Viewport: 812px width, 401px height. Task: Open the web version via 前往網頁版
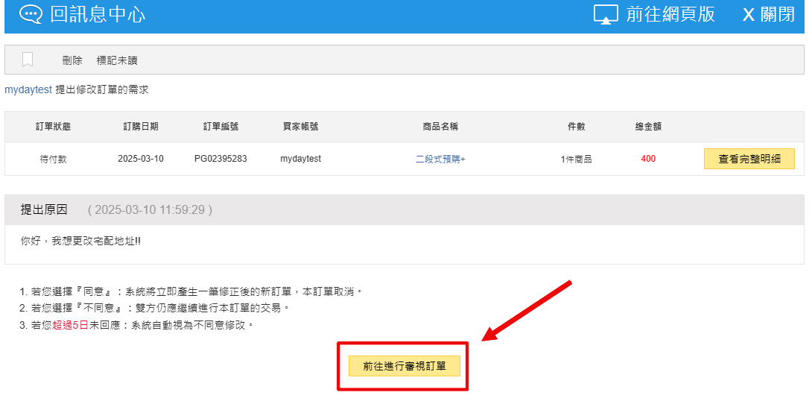[x=670, y=14]
